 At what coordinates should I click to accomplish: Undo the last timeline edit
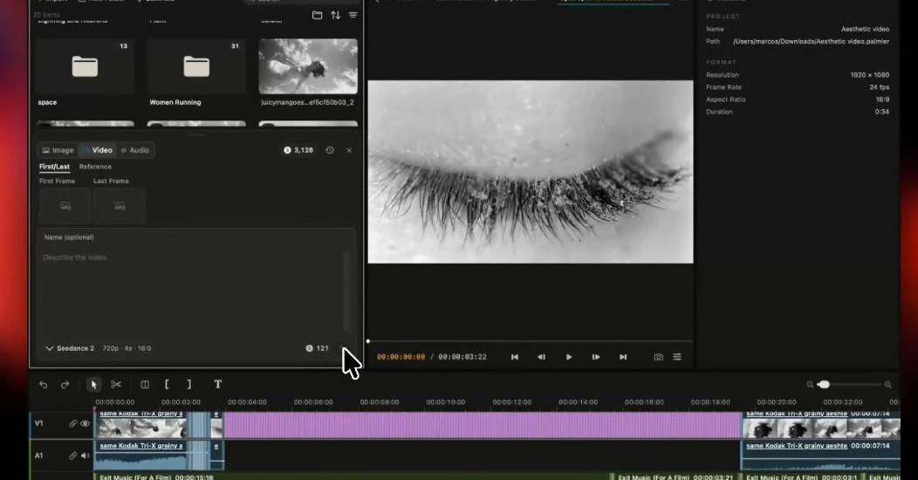43,385
